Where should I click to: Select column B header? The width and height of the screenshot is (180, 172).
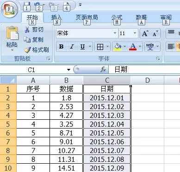click(66, 80)
